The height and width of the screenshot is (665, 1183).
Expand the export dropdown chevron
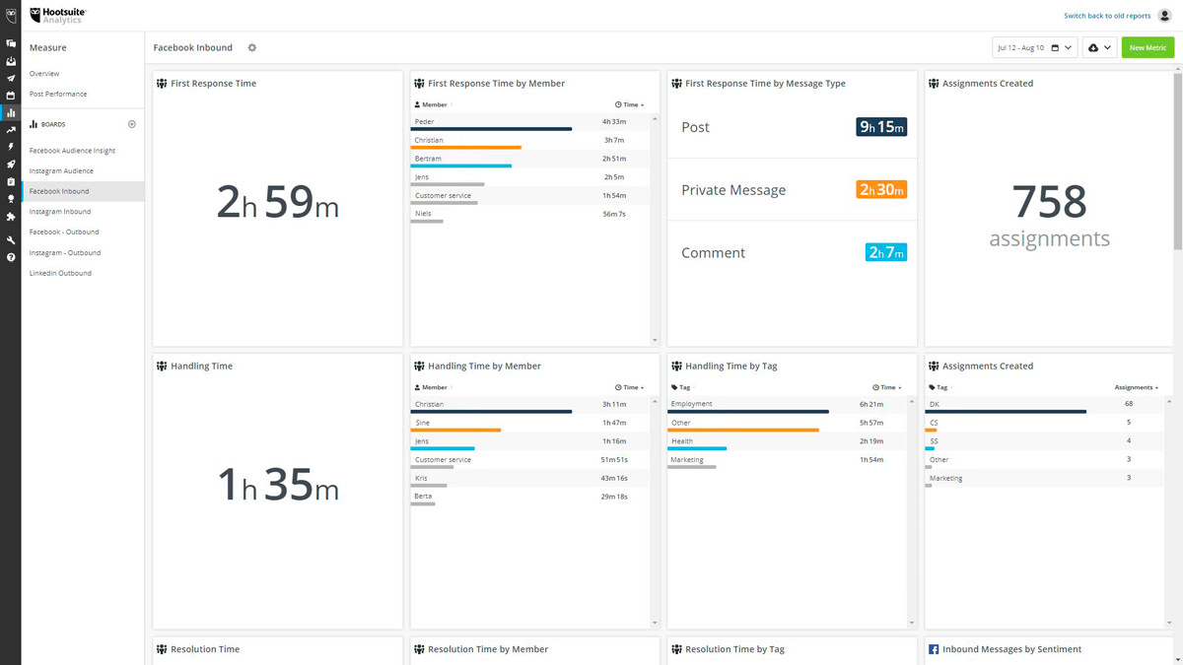tap(1107, 47)
